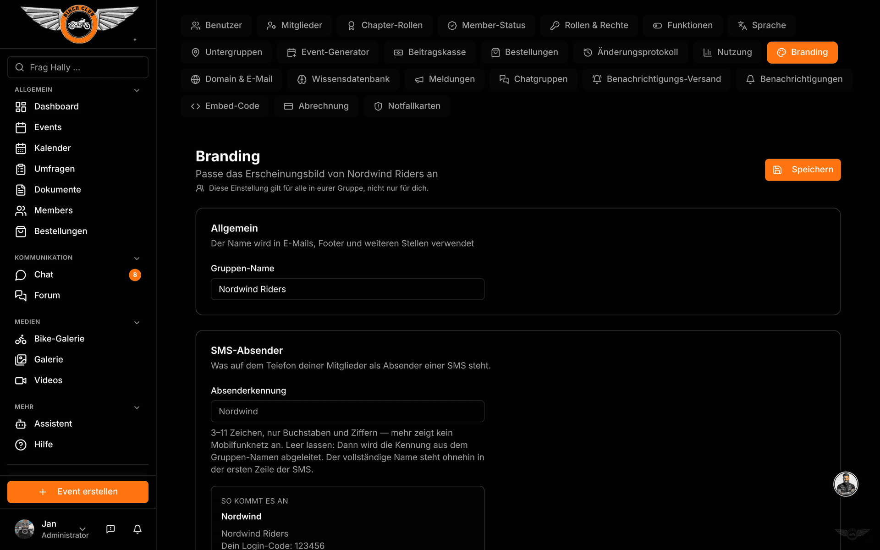This screenshot has width=880, height=550.
Task: Open Chat speech bubble icon
Action: coord(21,275)
